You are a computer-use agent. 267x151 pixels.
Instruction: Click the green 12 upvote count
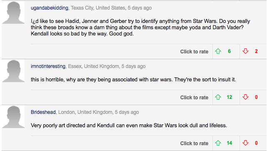230,97
